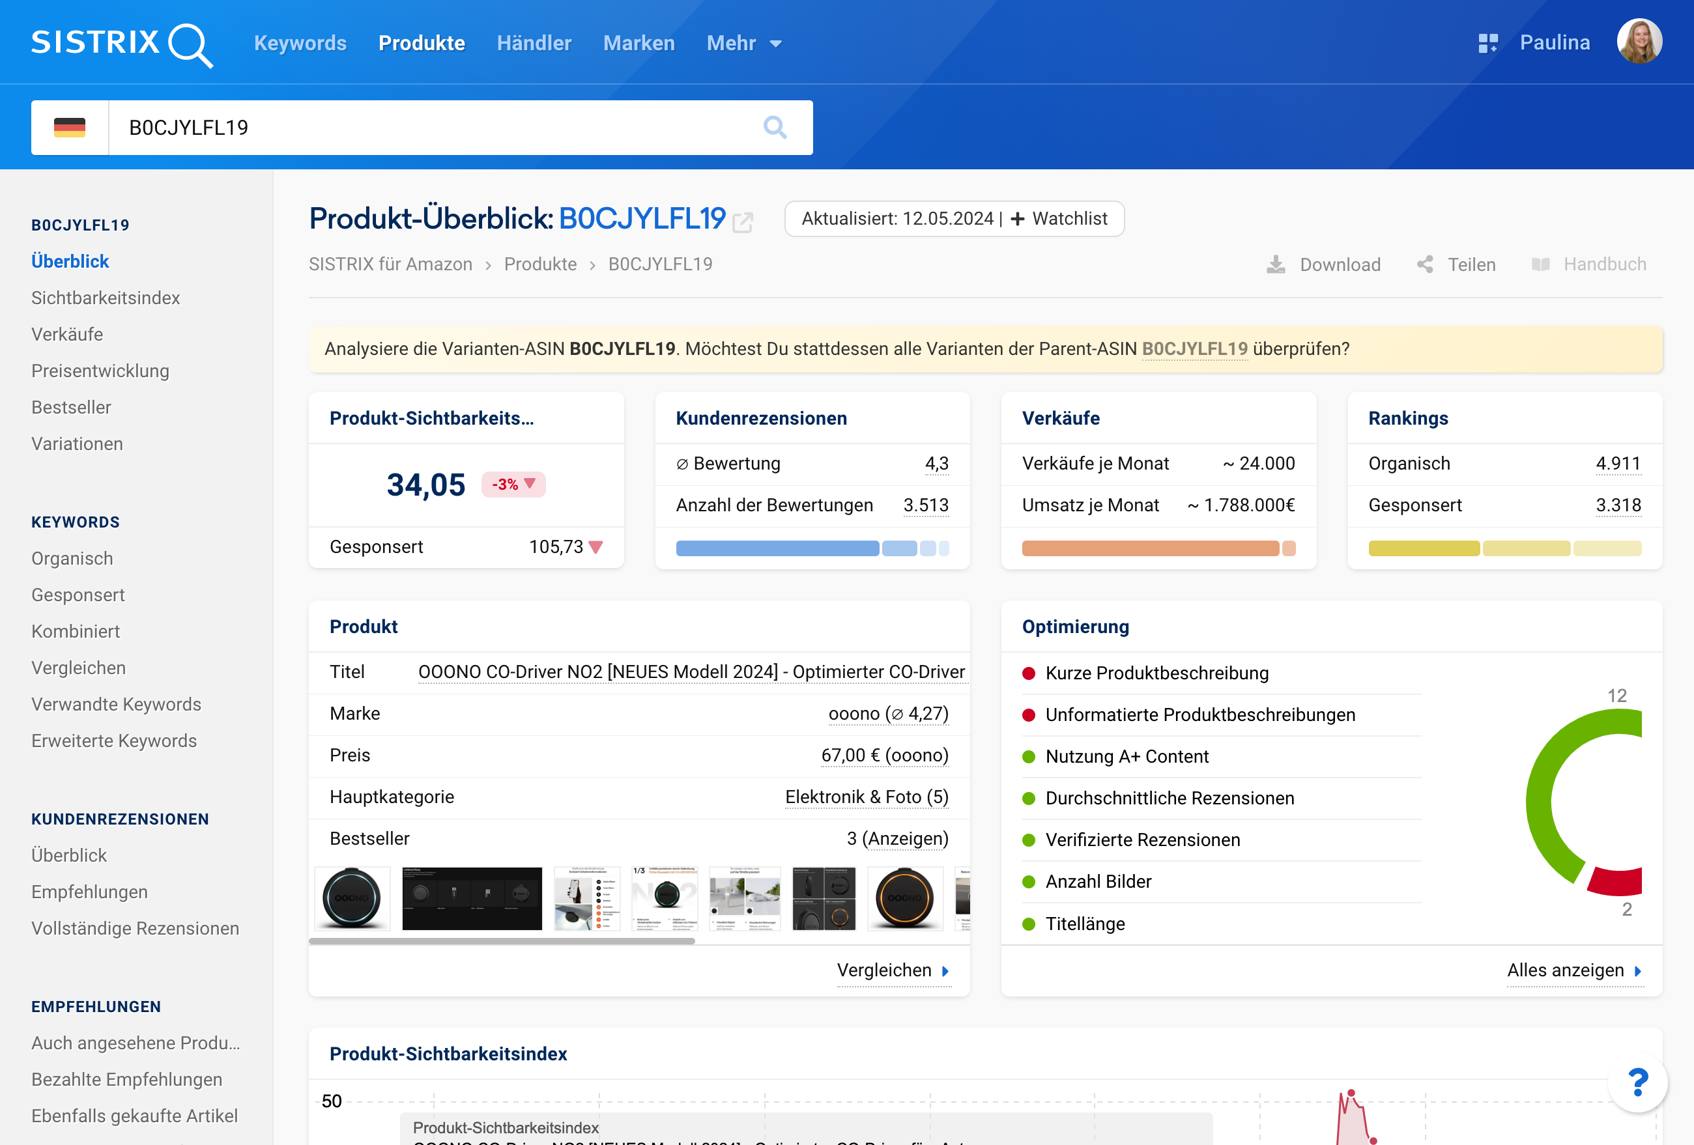Screen dimensions: 1694x1145
Task: Click the SISTRIX logo
Action: click(x=121, y=43)
